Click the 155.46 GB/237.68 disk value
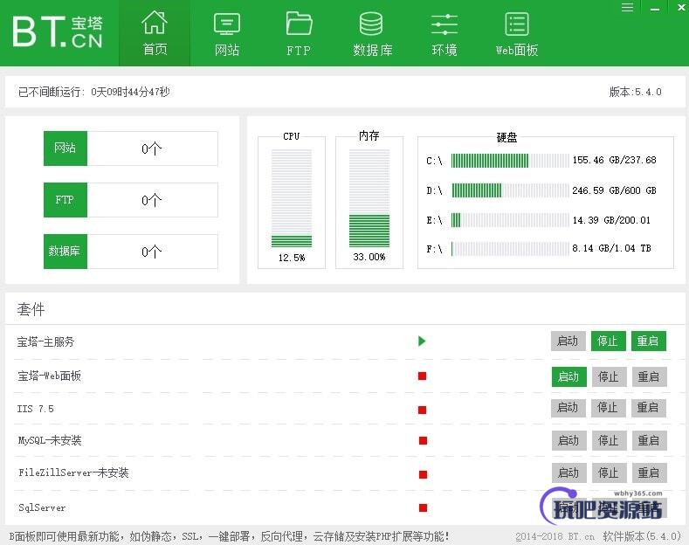The width and height of the screenshot is (689, 545). click(614, 161)
